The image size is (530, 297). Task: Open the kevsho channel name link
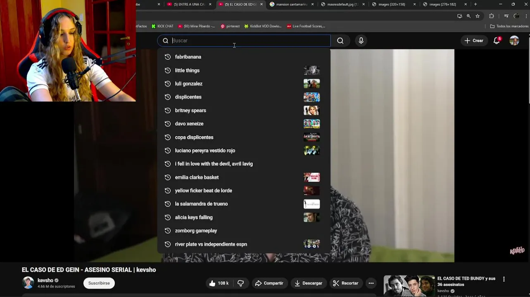pyautogui.click(x=45, y=280)
